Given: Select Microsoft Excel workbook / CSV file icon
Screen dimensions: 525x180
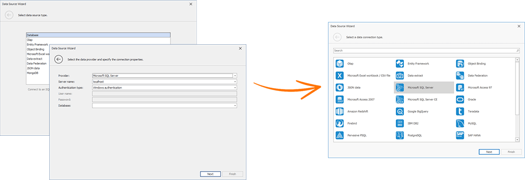Looking at the screenshot, I should [340, 76].
